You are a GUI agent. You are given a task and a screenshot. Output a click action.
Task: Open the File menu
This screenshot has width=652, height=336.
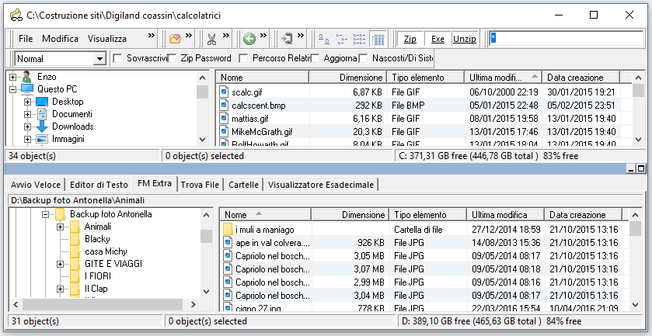coord(26,39)
